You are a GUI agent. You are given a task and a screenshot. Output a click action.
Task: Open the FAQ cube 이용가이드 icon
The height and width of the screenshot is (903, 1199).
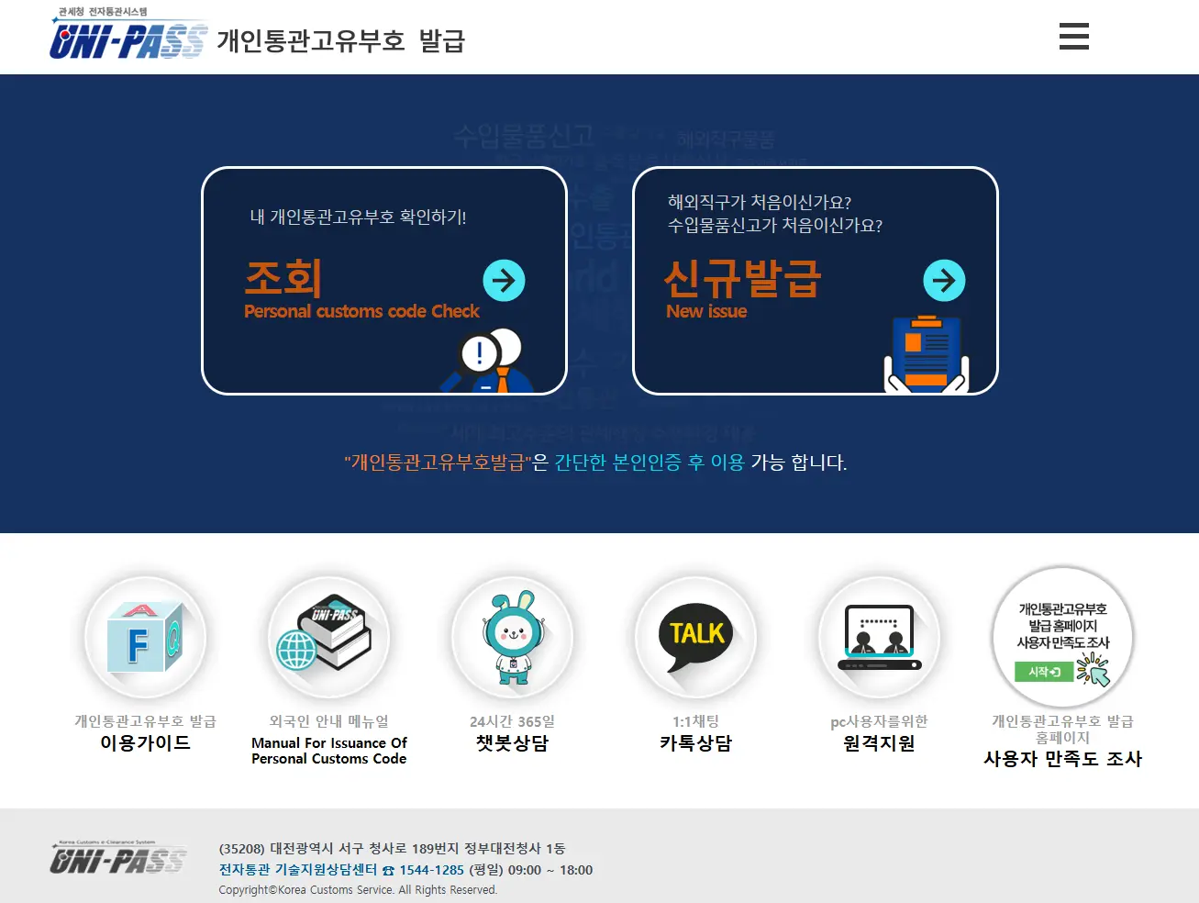click(145, 637)
